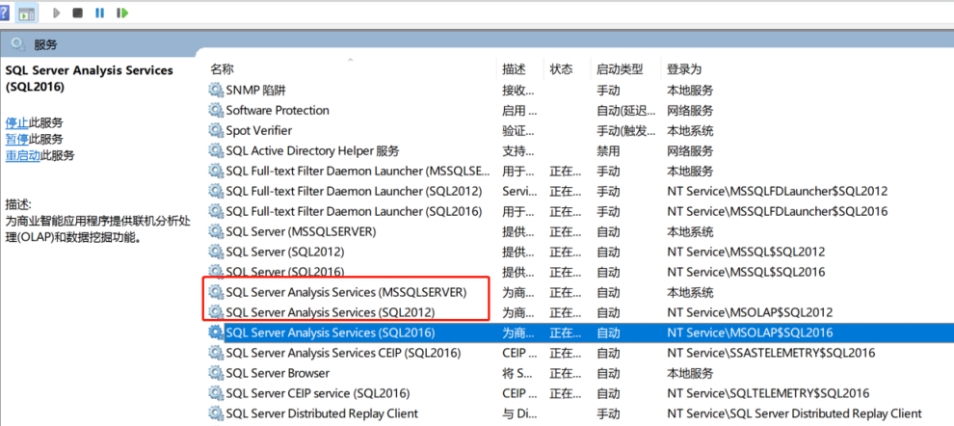Click the Servi... description cell of Launcher (SQL2012)
This screenshot has height=426, width=954.
[x=517, y=191]
